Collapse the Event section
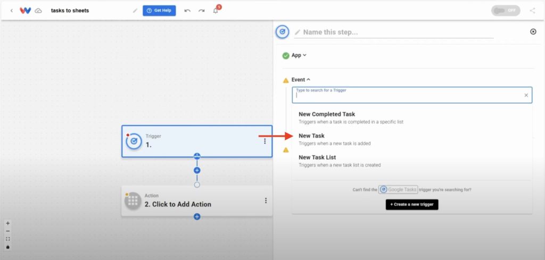Image resolution: width=545 pixels, height=260 pixels. (x=301, y=80)
